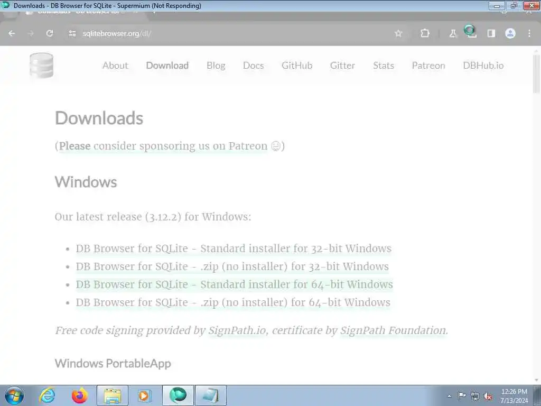Download Standard installer for 64-bit Windows

pos(234,284)
